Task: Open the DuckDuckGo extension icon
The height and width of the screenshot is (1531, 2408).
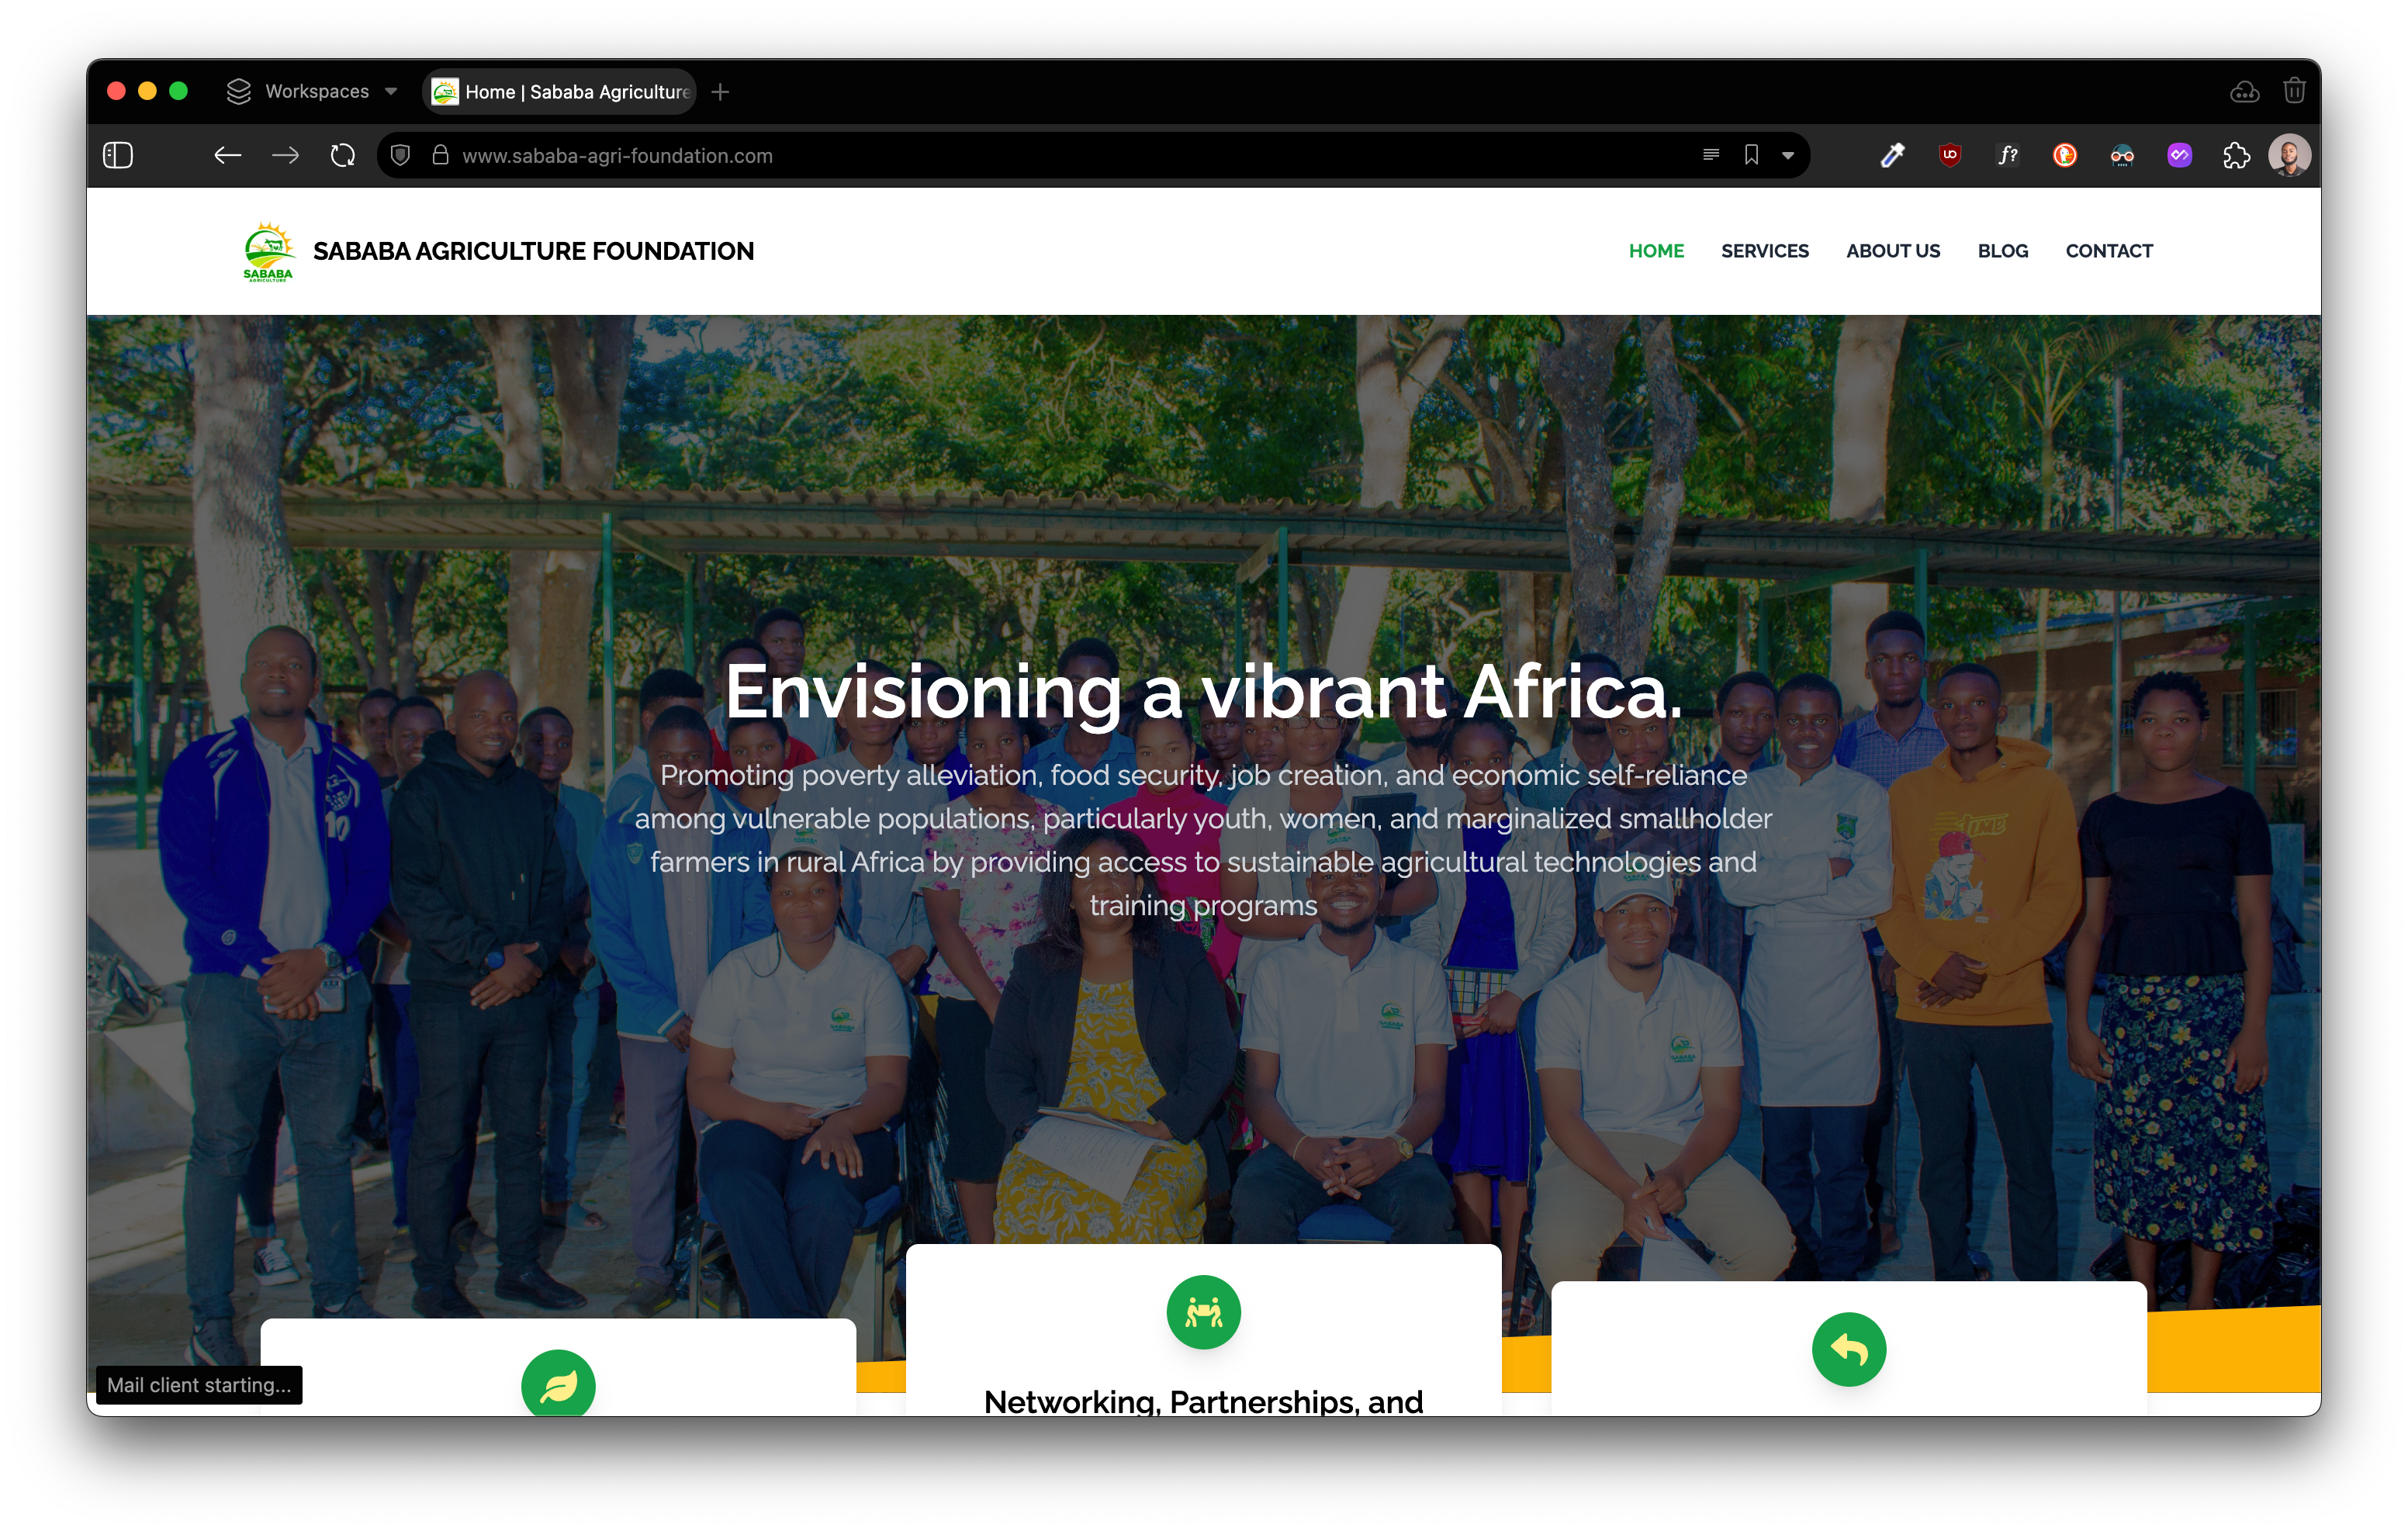Action: (x=2064, y=155)
